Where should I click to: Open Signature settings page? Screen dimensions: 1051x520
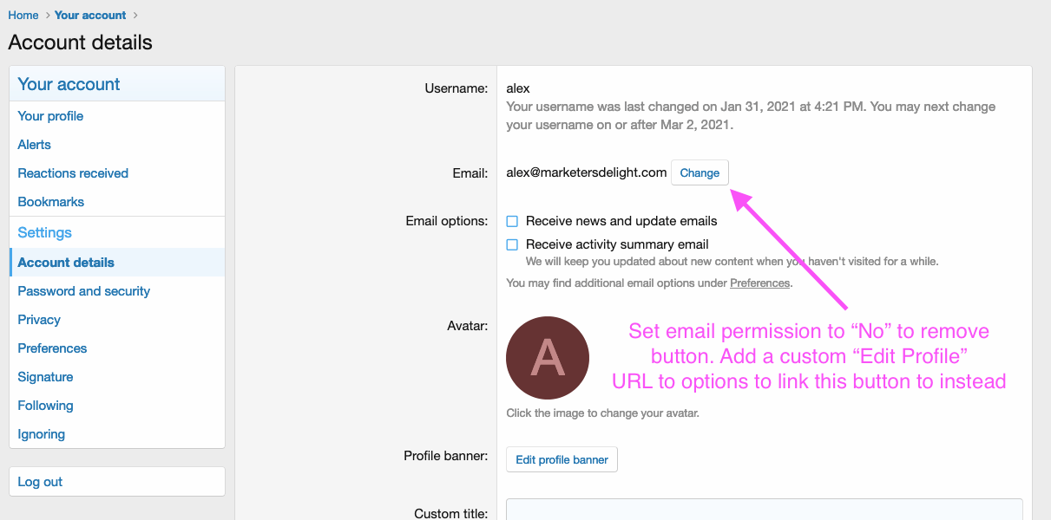click(x=45, y=377)
